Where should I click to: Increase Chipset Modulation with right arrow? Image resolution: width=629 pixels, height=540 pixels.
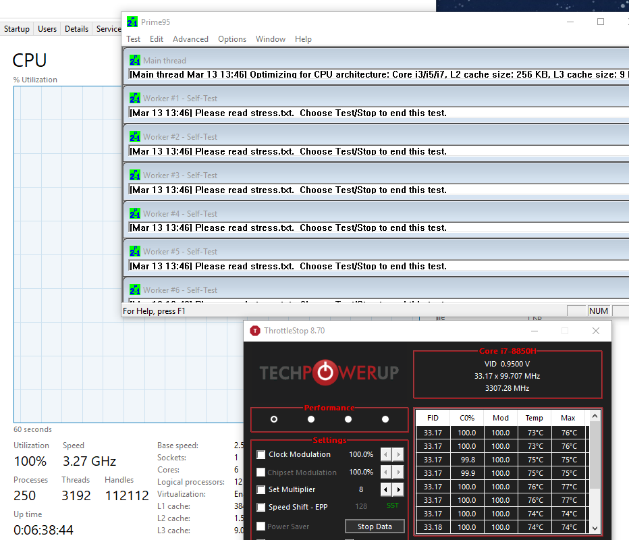398,473
